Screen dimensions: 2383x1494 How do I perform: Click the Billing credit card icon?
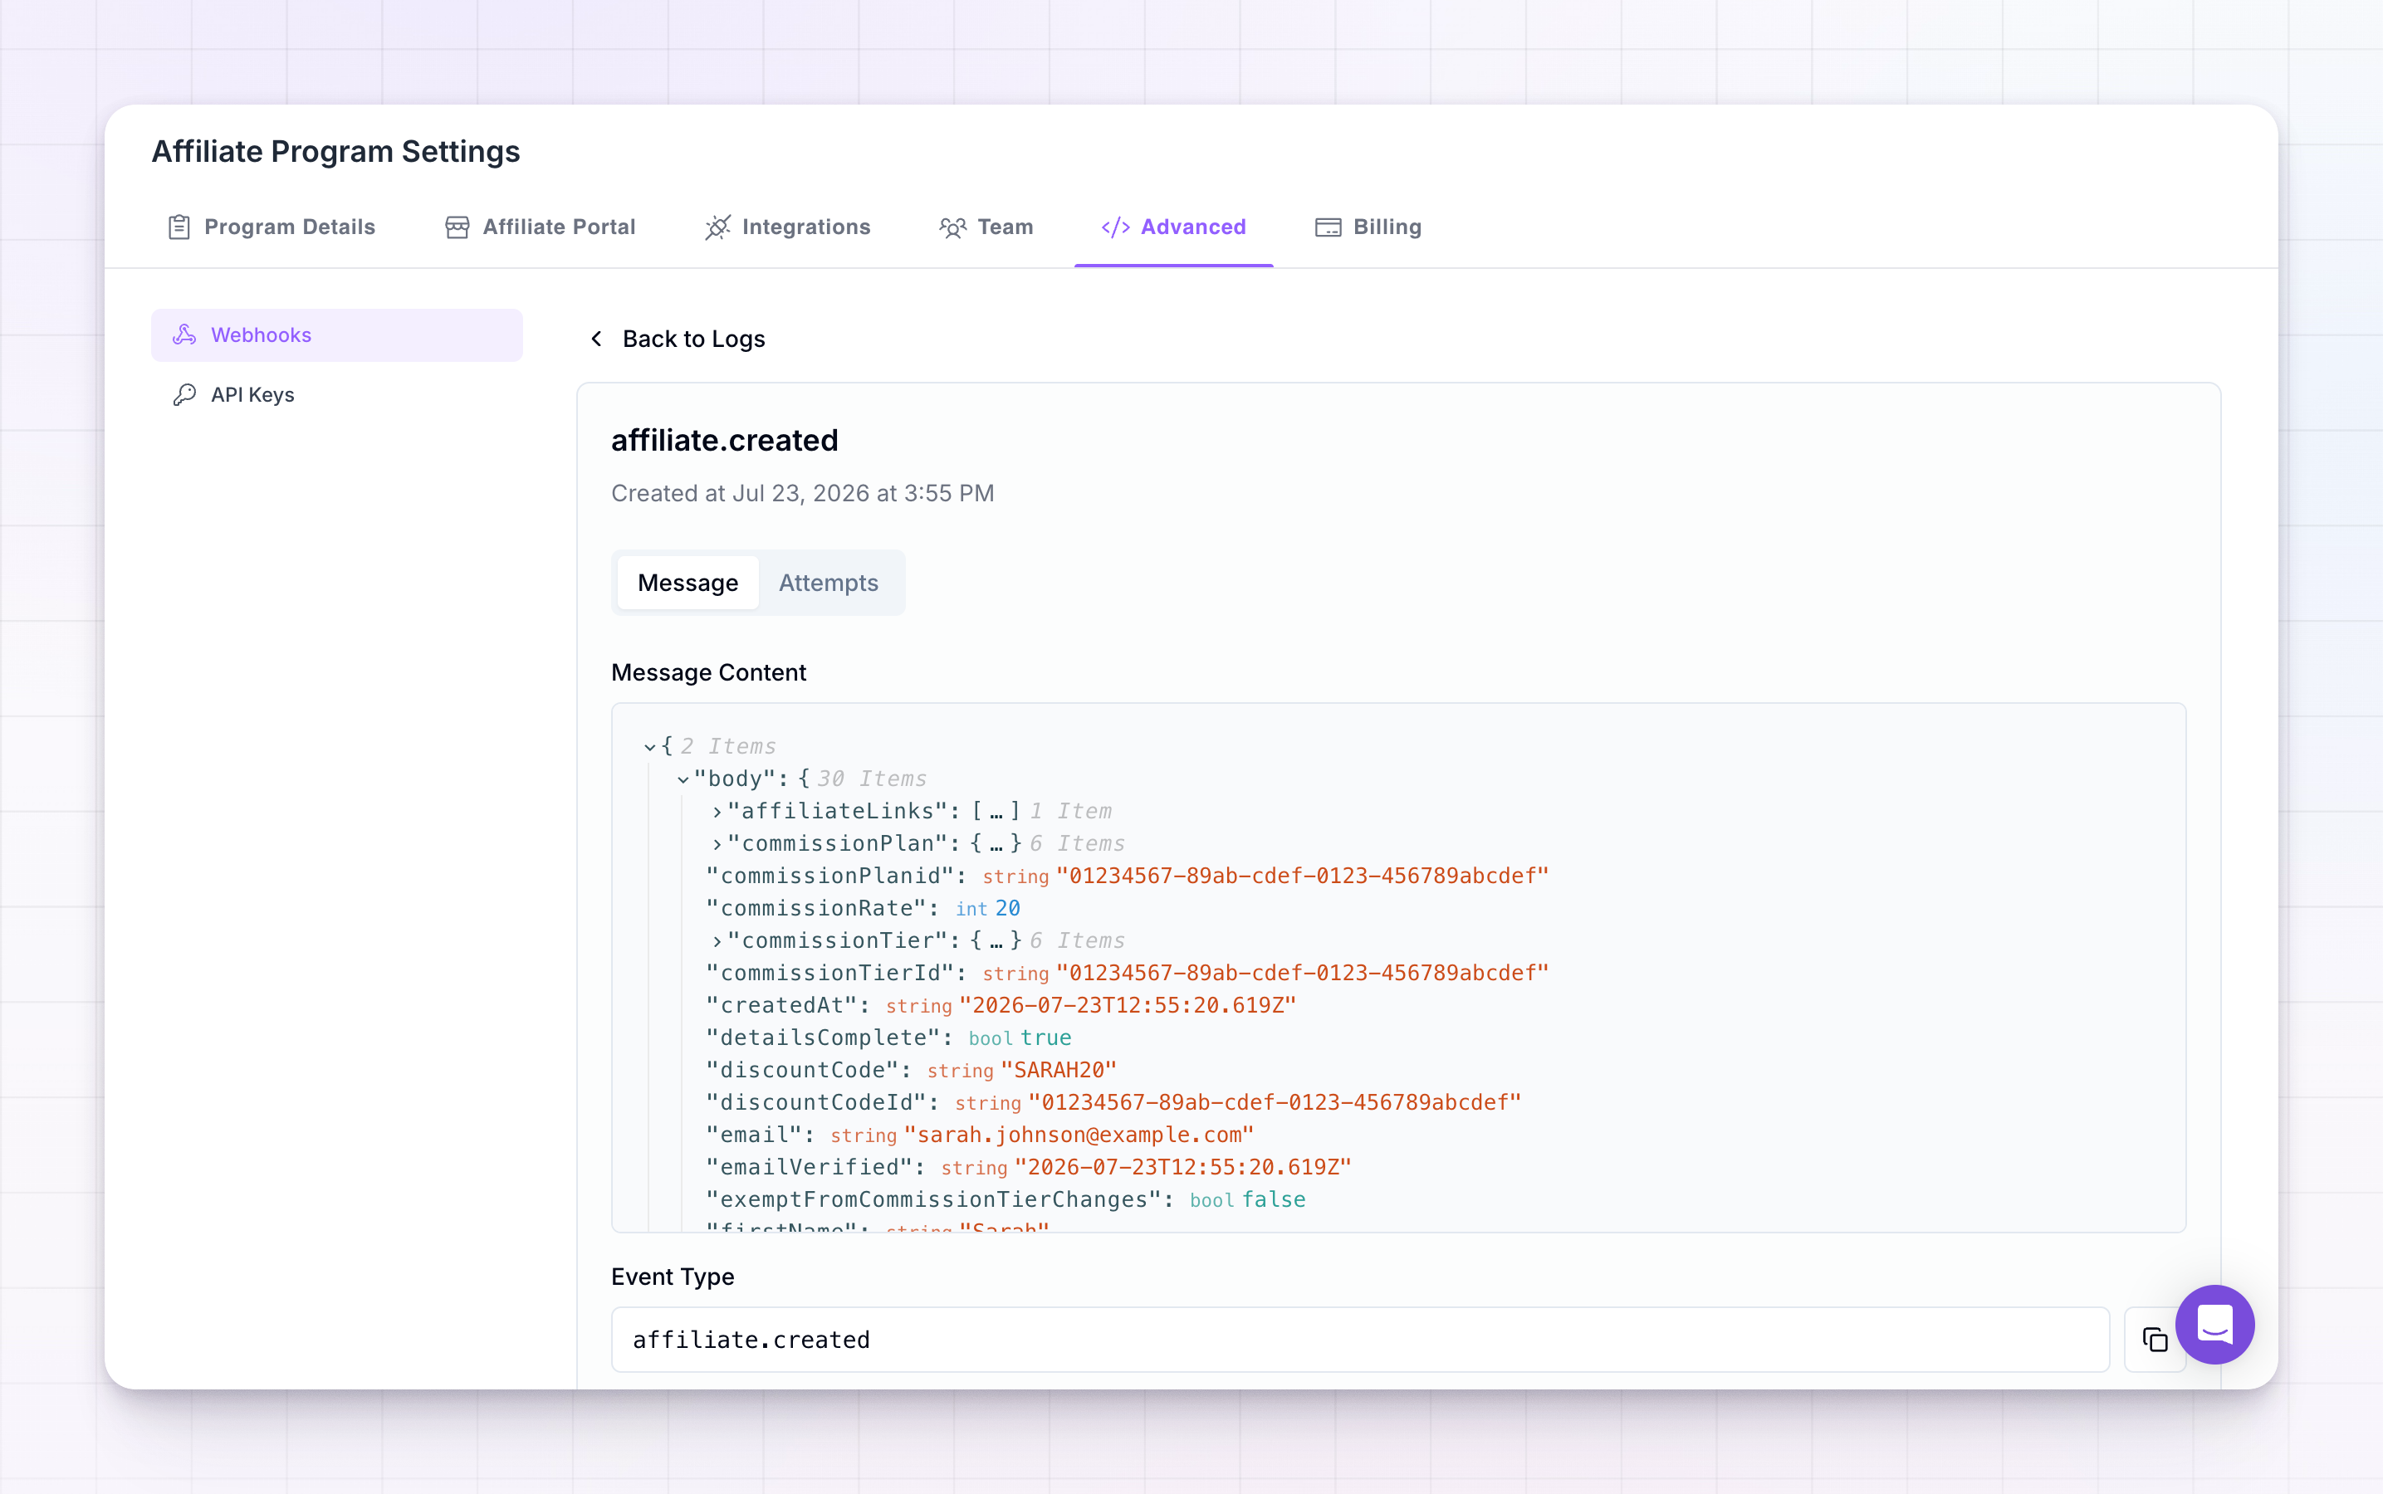pos(1328,227)
